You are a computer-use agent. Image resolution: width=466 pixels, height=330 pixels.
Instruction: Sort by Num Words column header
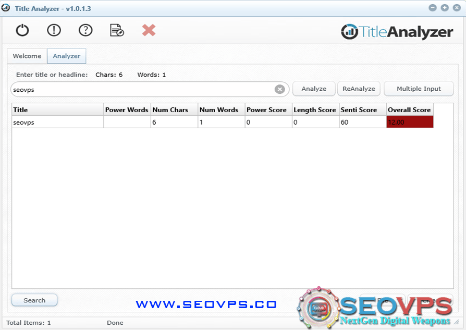(222, 109)
